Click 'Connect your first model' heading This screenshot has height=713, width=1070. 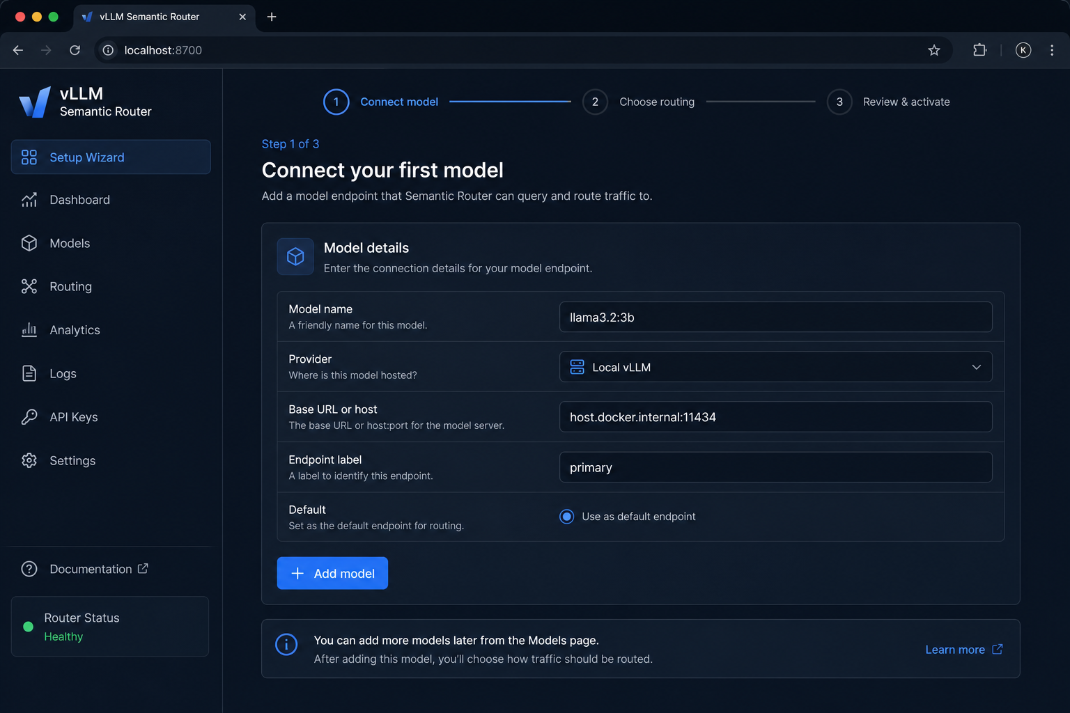[x=382, y=170]
